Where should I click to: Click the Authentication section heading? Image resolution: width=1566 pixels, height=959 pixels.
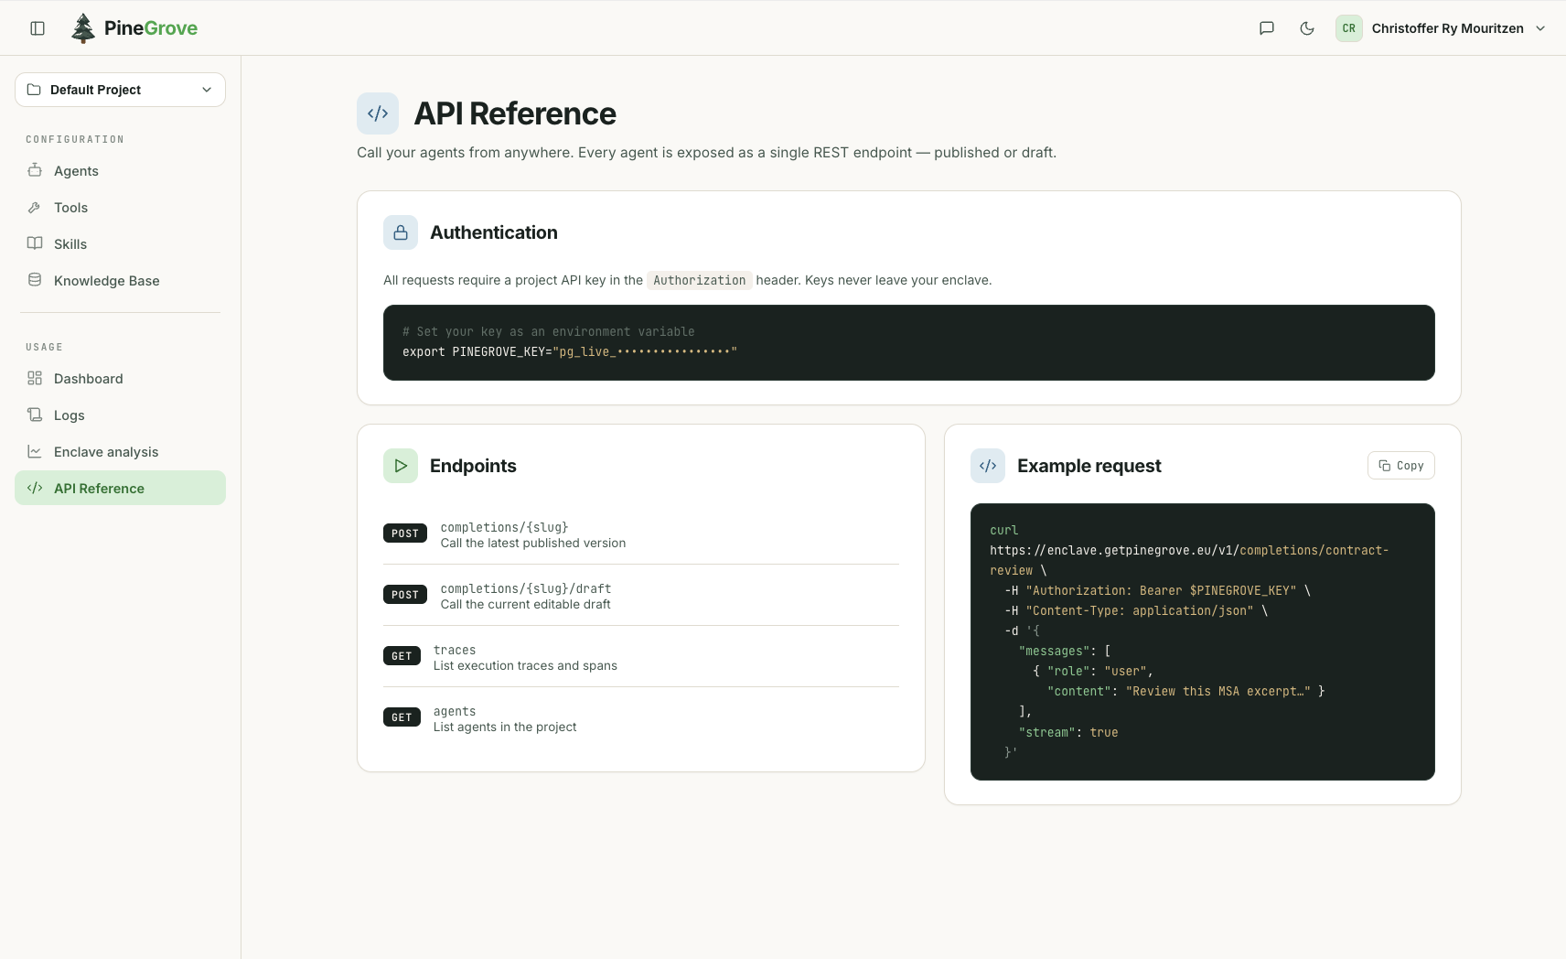pyautogui.click(x=494, y=232)
